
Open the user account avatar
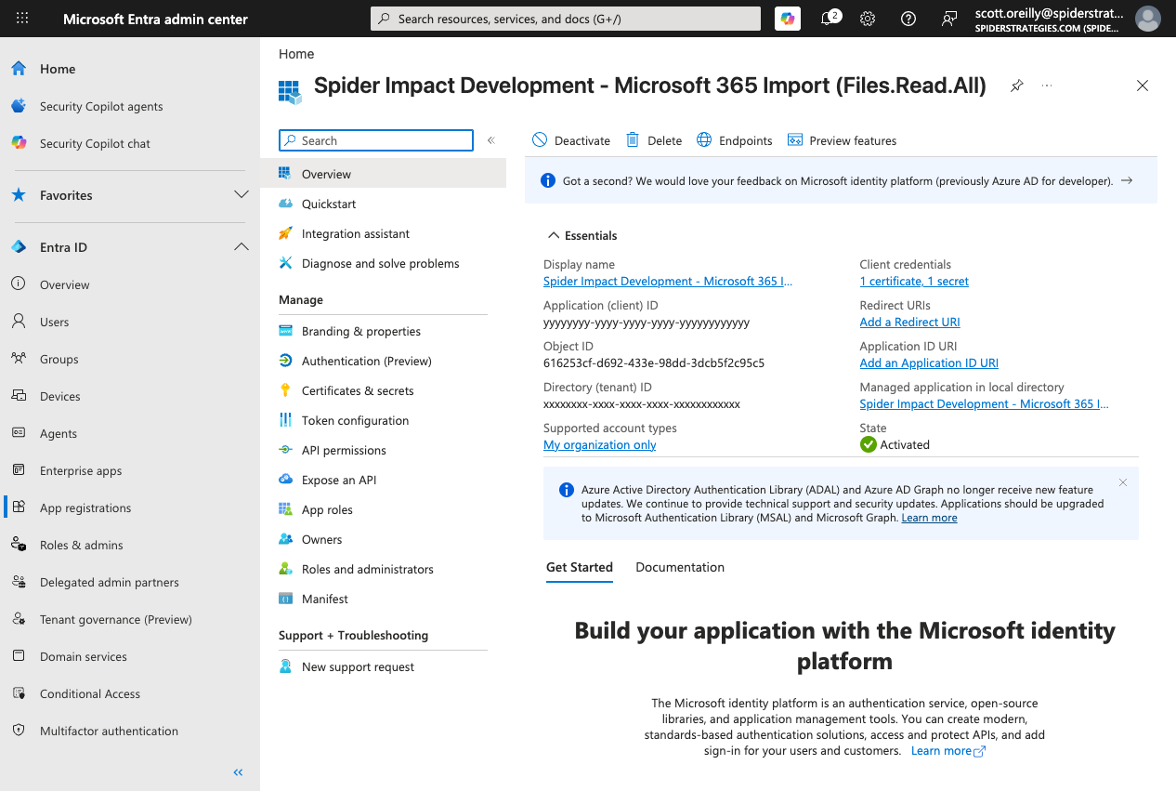pyautogui.click(x=1148, y=19)
